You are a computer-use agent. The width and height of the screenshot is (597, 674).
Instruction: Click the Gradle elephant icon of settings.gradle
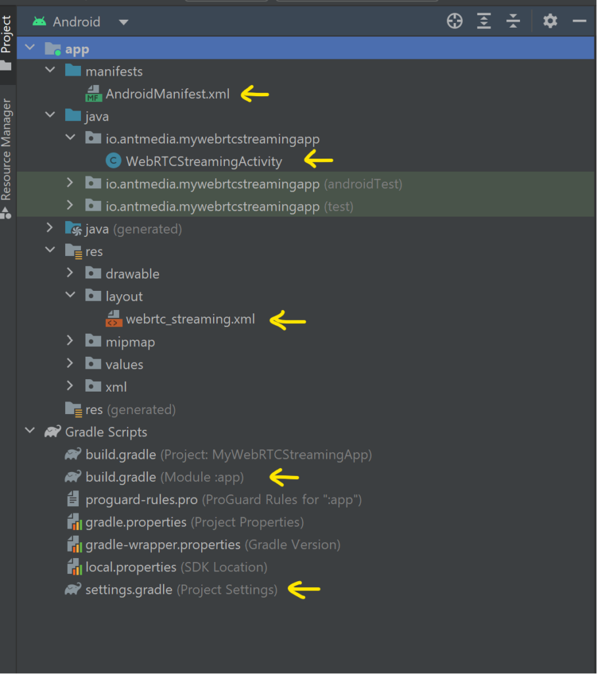coord(72,589)
